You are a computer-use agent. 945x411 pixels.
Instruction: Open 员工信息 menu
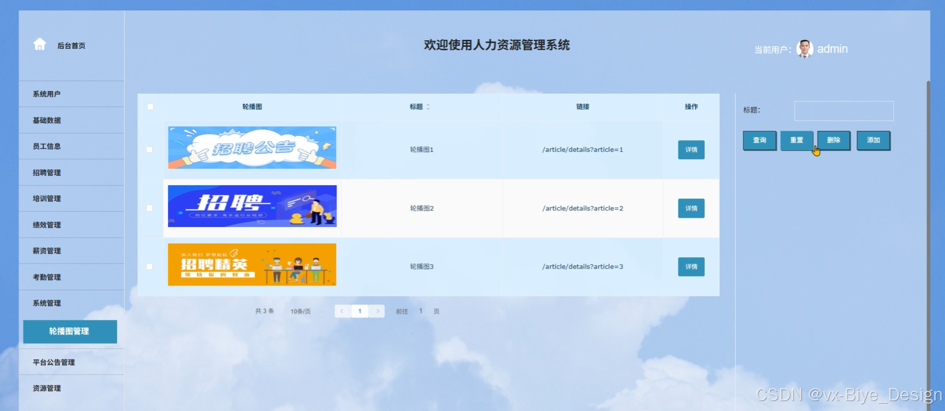click(71, 146)
